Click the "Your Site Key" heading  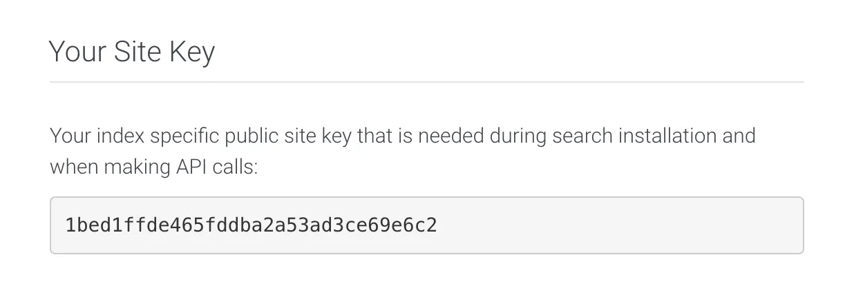[131, 52]
